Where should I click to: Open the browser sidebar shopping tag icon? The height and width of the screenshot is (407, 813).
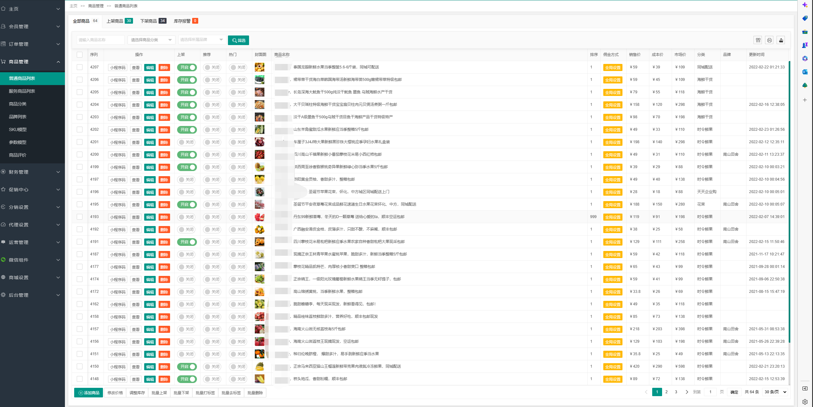click(x=805, y=18)
